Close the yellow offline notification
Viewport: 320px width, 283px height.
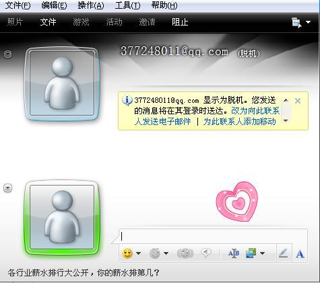(x=298, y=101)
